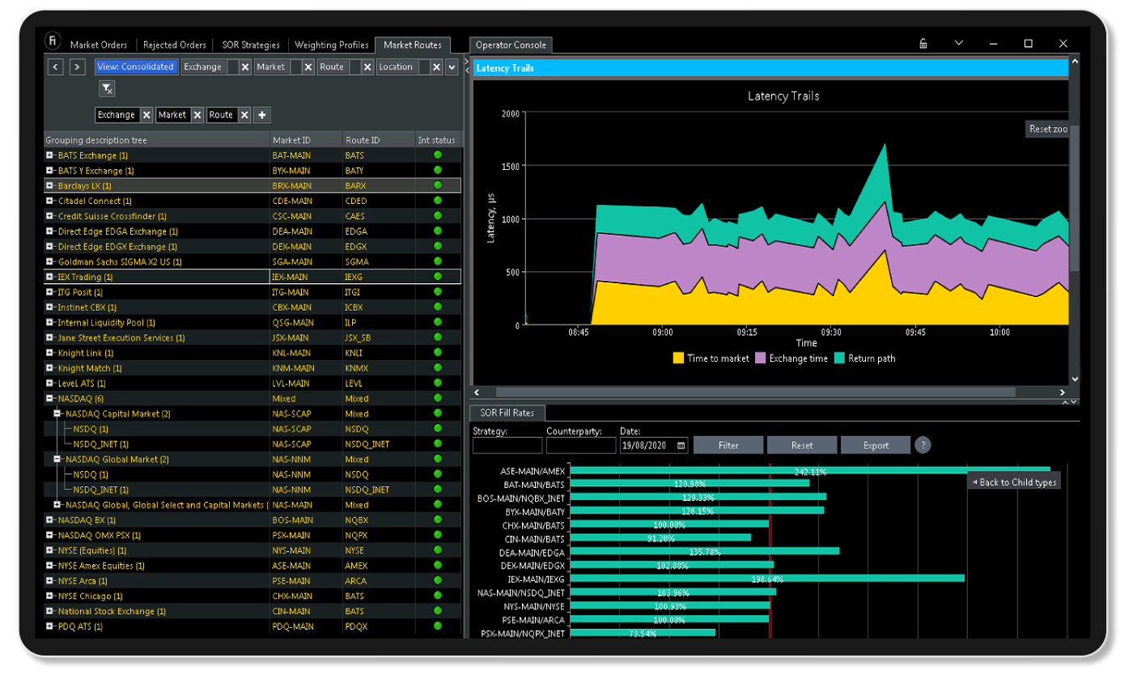Viewport: 1133px width, 679px height.
Task: Remove the Route grouping chip via its X
Action: click(x=244, y=115)
